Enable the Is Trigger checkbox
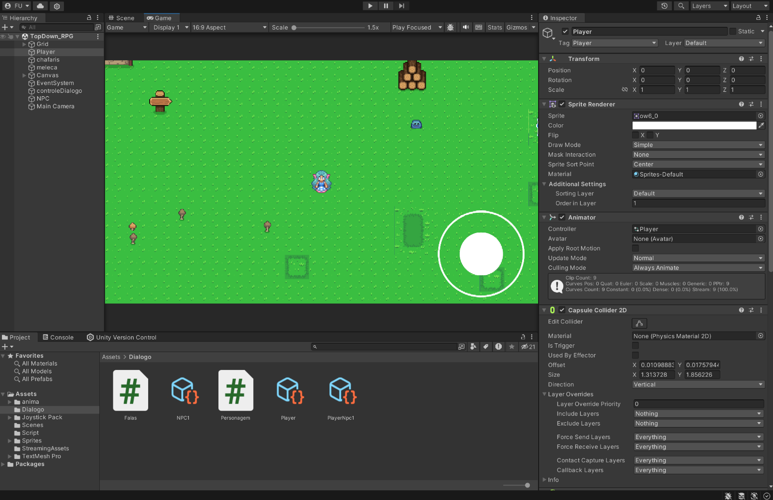Viewport: 773px width, 500px height. (x=635, y=345)
